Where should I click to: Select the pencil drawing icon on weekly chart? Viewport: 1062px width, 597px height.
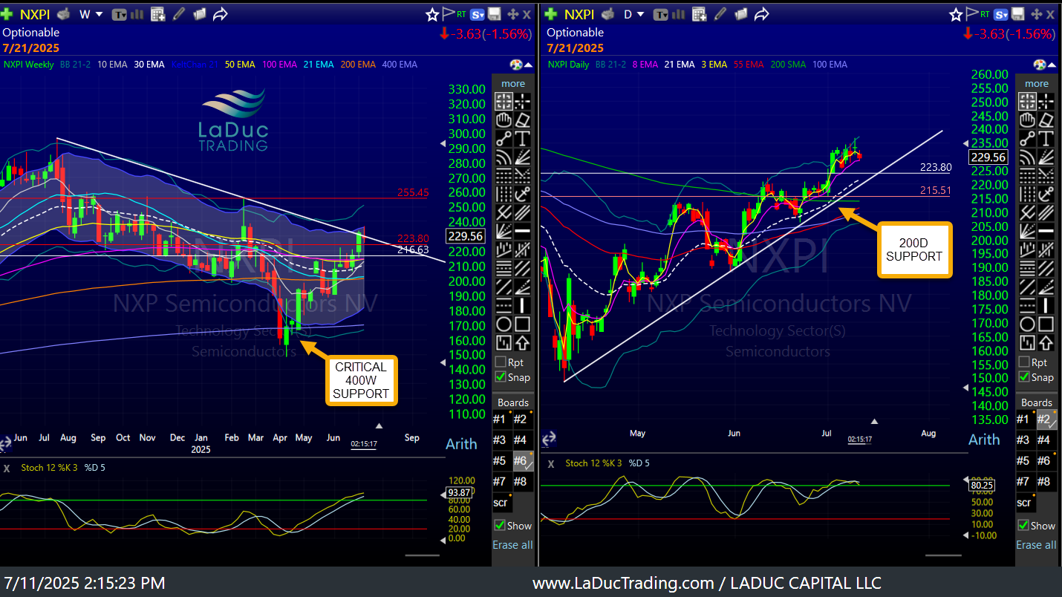click(x=179, y=14)
